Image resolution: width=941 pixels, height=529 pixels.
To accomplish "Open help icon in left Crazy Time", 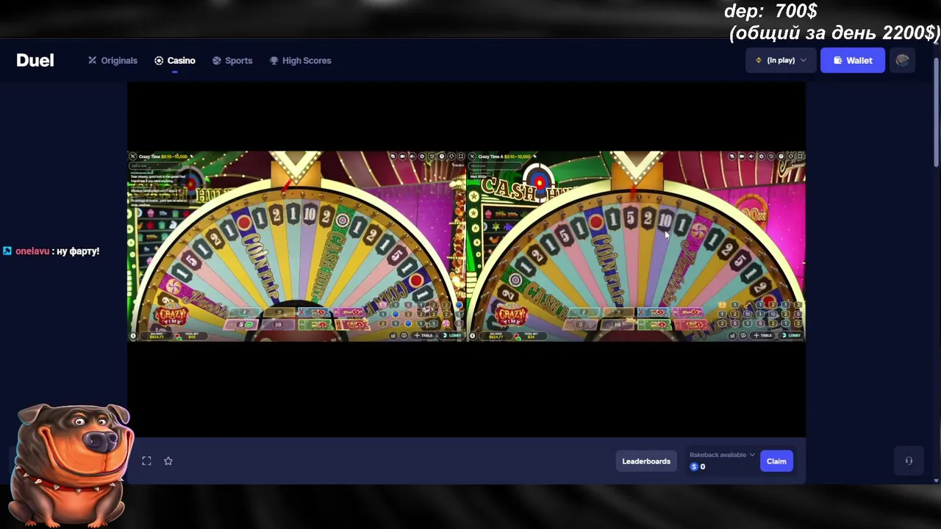I will click(x=441, y=156).
